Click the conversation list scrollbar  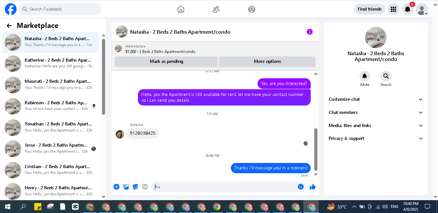[x=103, y=76]
